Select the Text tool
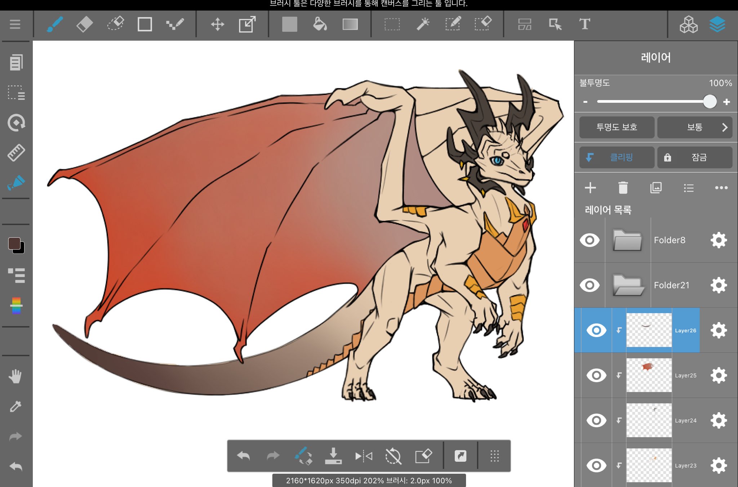Screen dimensions: 738x487 click(x=584, y=24)
